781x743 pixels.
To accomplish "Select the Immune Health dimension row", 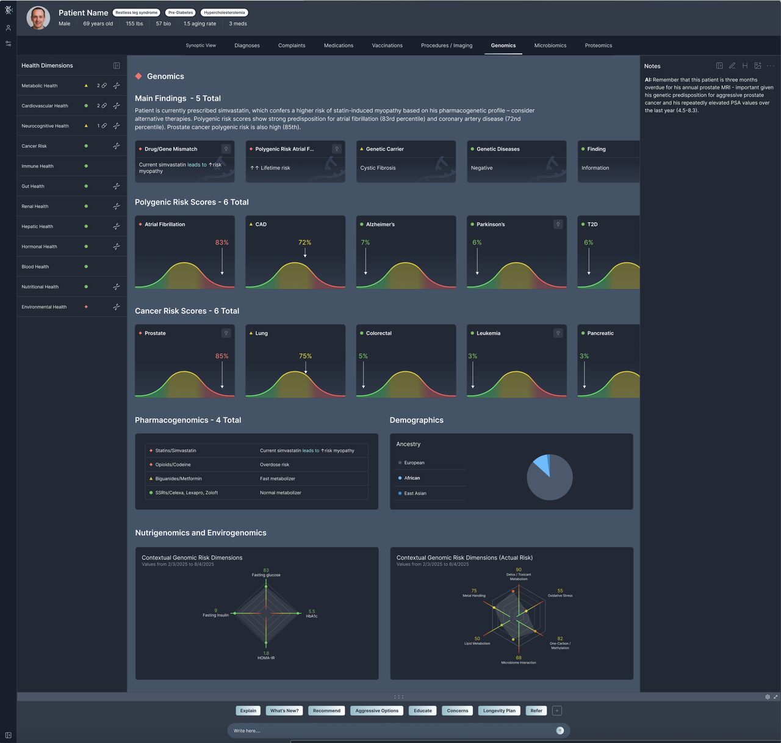I will (x=72, y=166).
